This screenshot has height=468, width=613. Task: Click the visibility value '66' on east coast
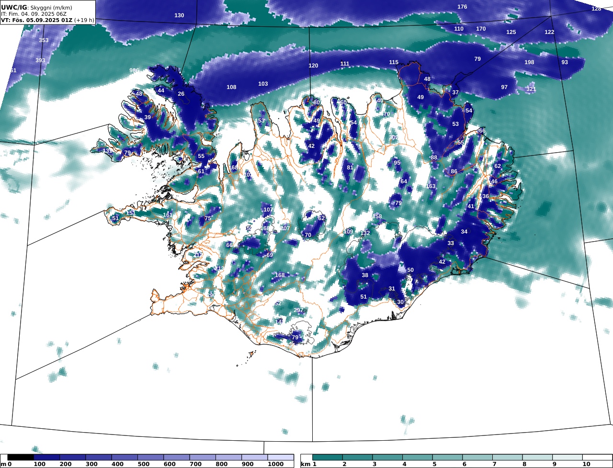tap(482, 131)
